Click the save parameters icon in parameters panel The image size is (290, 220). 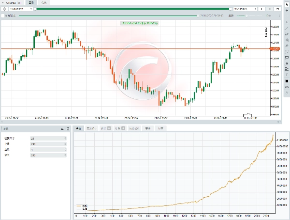(68, 128)
